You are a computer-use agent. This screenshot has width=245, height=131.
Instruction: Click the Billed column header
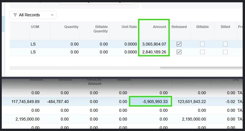[225, 27]
